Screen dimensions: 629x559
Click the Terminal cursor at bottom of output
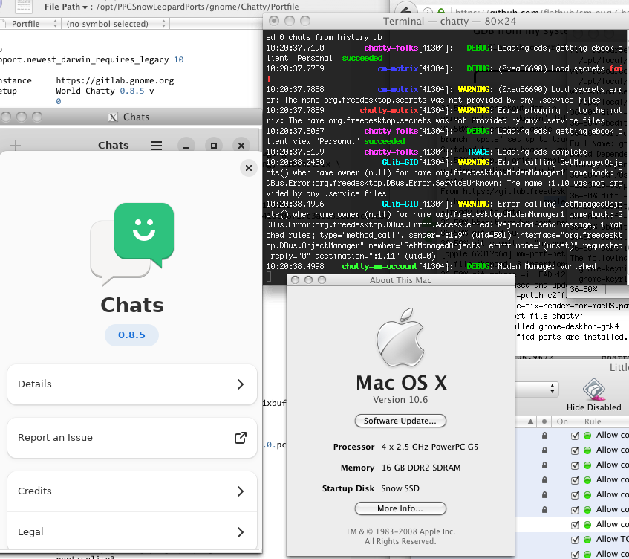pyautogui.click(x=269, y=277)
